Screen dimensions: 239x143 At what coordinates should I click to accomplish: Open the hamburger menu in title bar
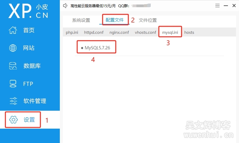click(217, 5)
